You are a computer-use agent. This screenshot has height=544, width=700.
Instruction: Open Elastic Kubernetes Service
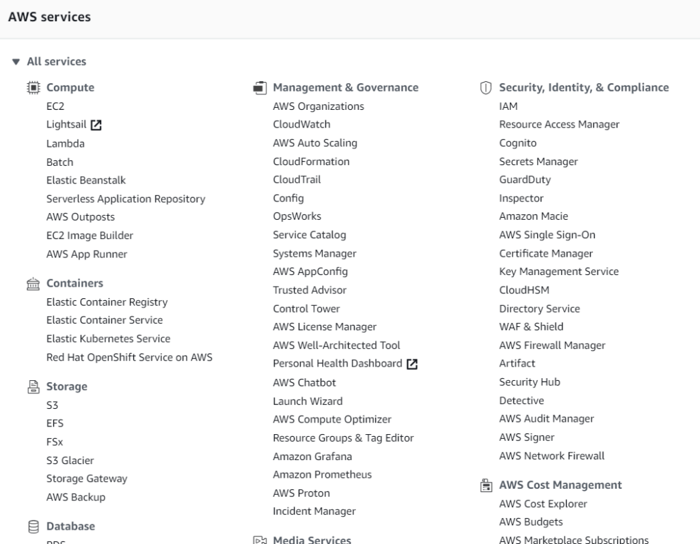[109, 339]
